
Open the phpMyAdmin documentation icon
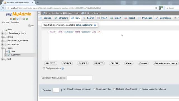pos(17,19)
